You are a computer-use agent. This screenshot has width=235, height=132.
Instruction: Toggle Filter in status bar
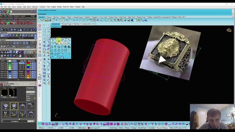coord(171,128)
